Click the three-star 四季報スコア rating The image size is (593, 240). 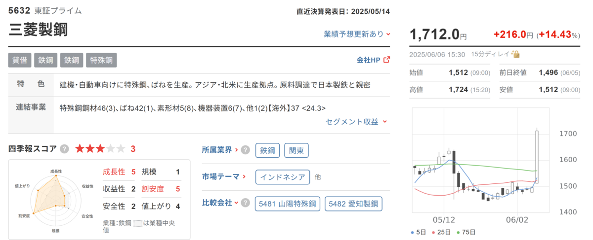pyautogui.click(x=100, y=149)
